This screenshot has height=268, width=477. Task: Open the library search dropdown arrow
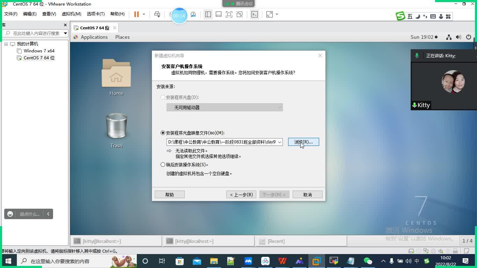point(65,33)
